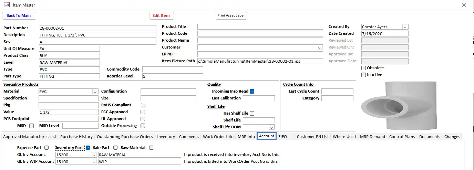
Task: Uncheck the Inventory Part checkbox
Action: (88, 148)
